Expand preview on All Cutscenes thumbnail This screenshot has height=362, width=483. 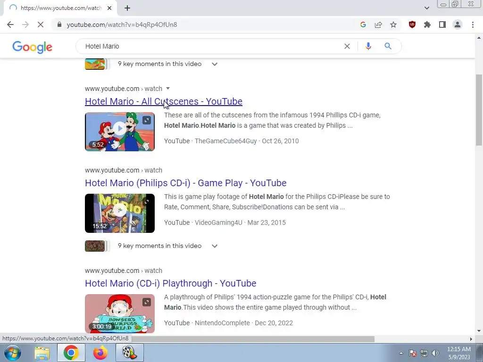147,120
